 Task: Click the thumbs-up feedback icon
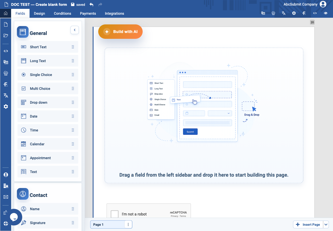(5, 212)
